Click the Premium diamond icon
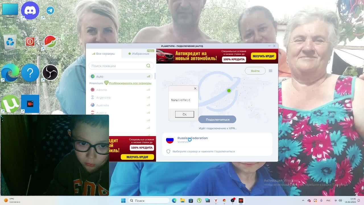The height and width of the screenshot is (205, 364). pos(106,83)
